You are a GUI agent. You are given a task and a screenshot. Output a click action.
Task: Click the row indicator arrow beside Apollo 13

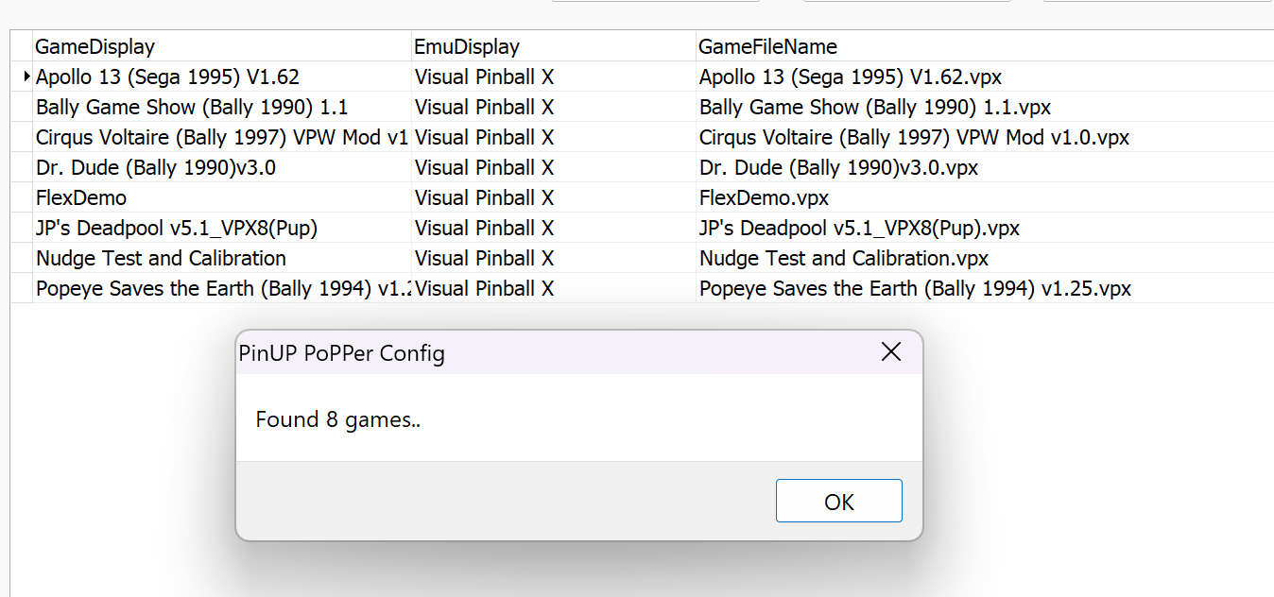[x=26, y=77]
